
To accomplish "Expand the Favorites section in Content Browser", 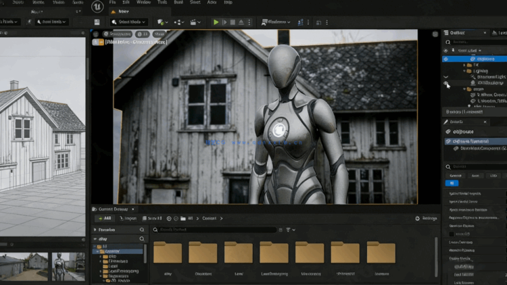I will 95,230.
